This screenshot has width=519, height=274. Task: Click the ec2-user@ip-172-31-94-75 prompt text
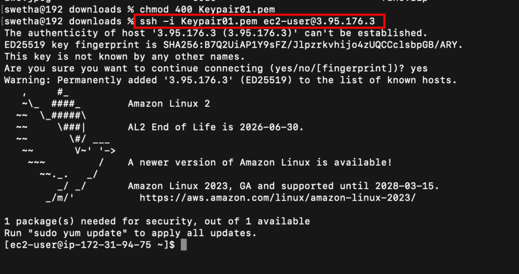tap(89, 245)
